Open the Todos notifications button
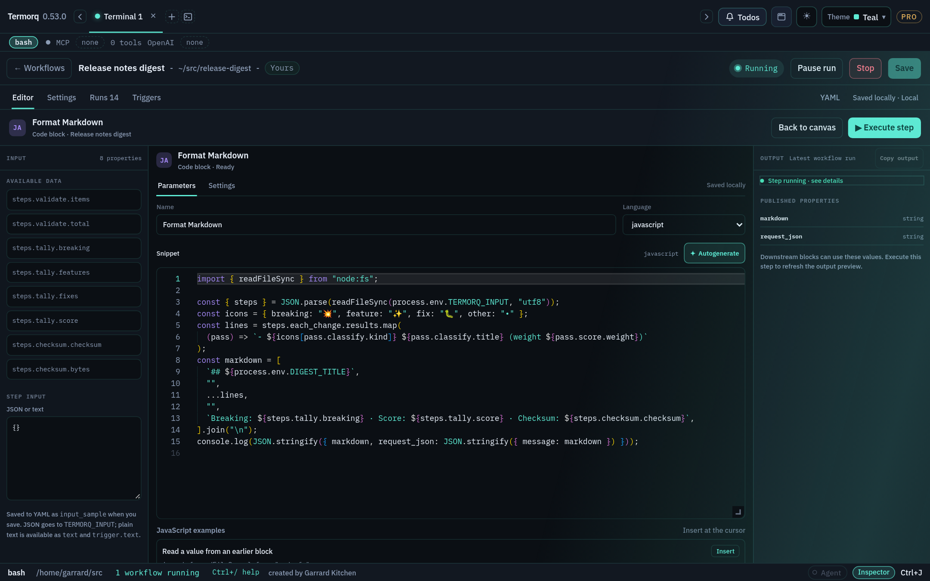The width and height of the screenshot is (930, 581). (x=742, y=17)
